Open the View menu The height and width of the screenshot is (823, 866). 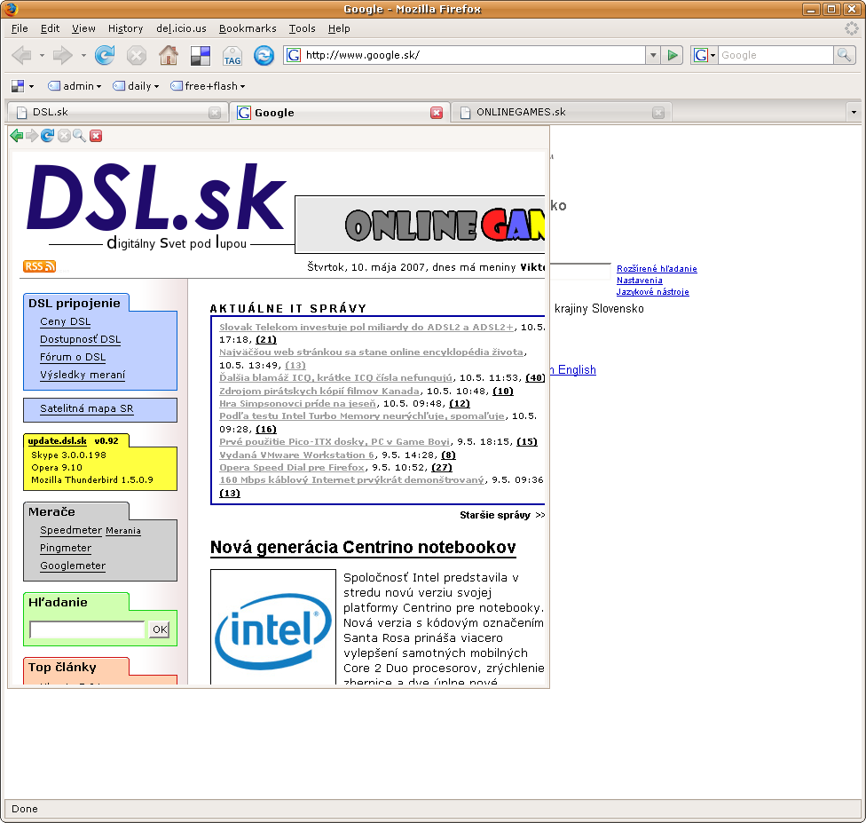[x=83, y=28]
